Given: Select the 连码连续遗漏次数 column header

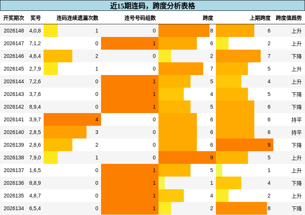Looking at the screenshot, I should click(x=78, y=18).
